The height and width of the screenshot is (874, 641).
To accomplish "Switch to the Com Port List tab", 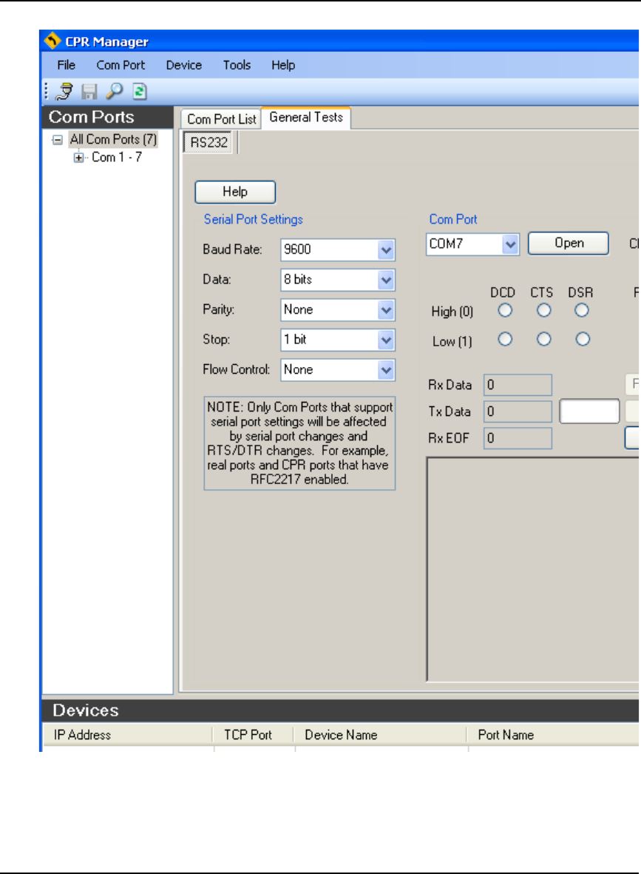I will [221, 118].
